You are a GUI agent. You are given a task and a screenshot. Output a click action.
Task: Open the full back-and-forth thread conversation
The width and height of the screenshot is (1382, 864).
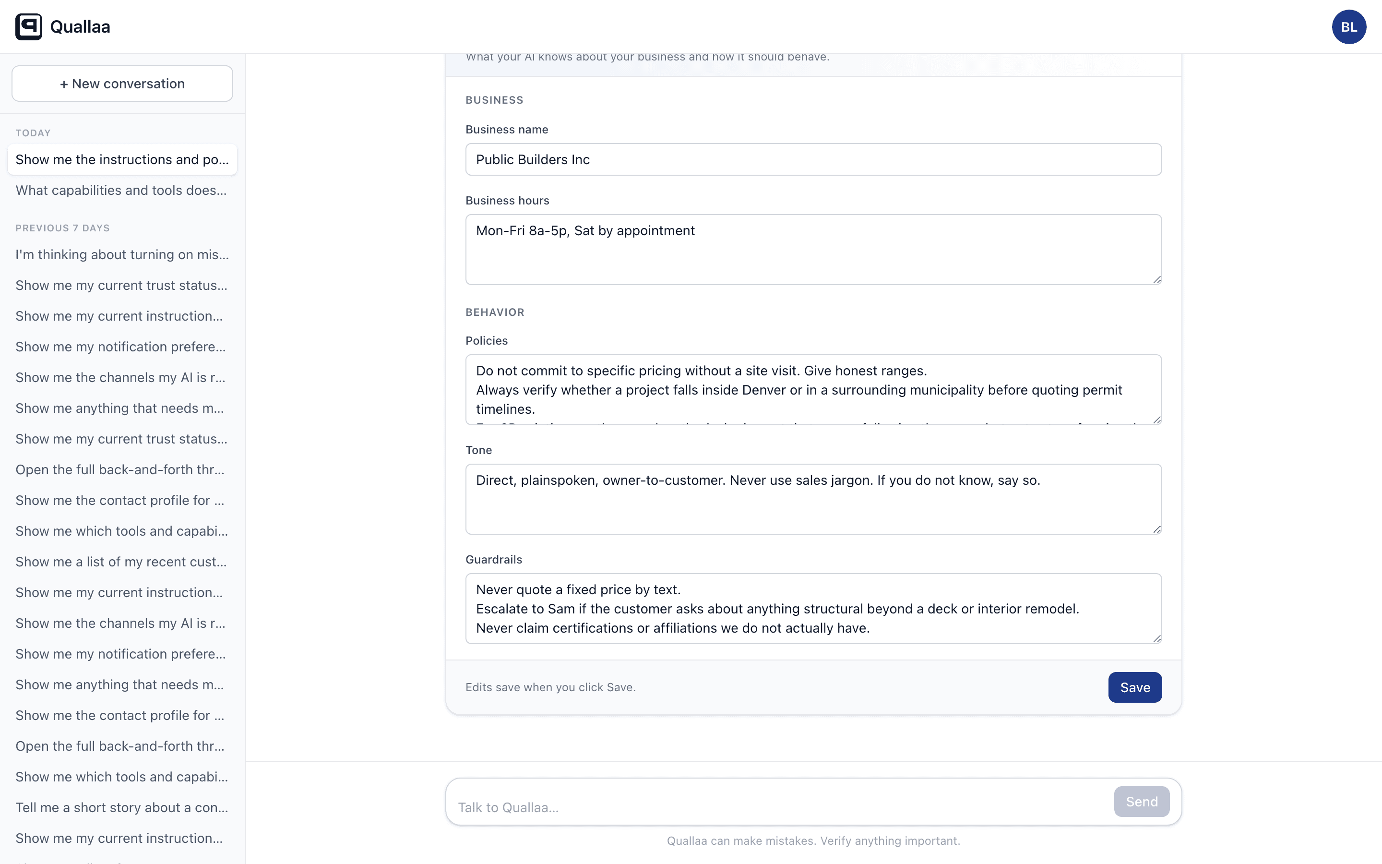(x=119, y=469)
